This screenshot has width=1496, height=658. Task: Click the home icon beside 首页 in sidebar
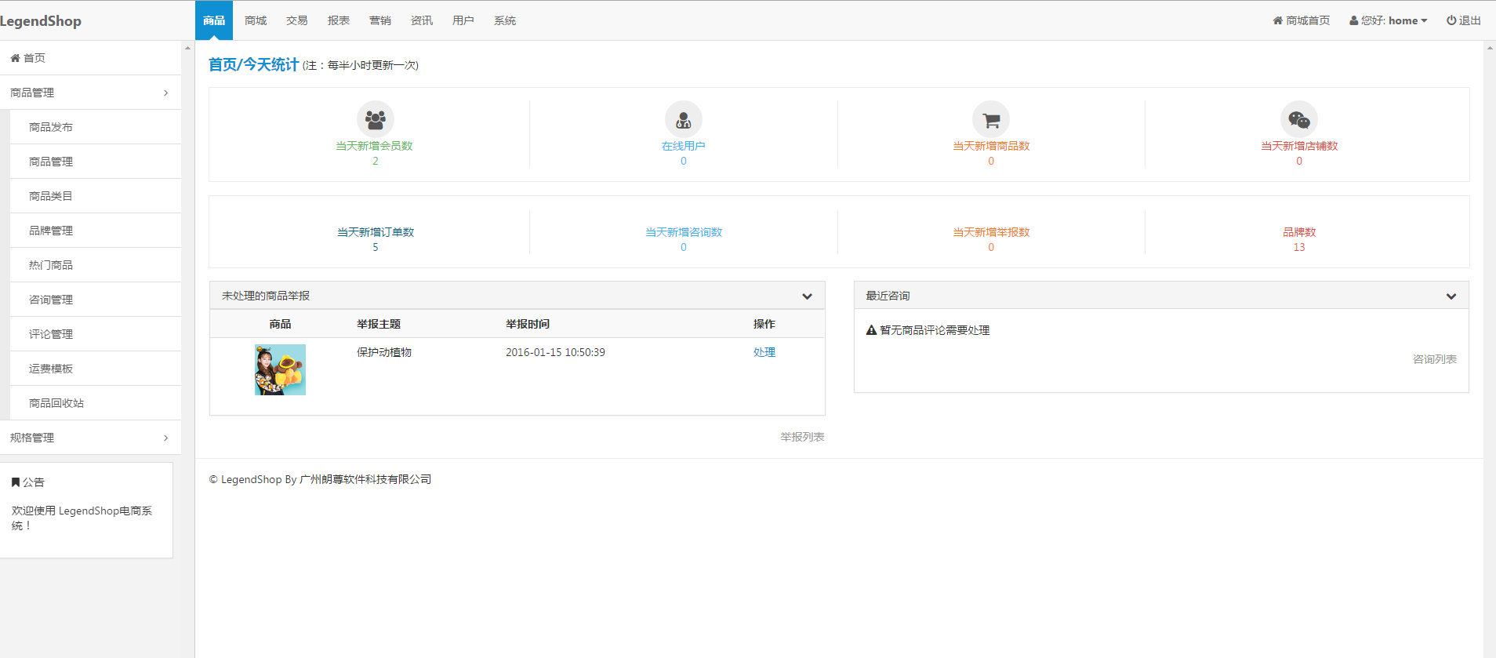(15, 58)
